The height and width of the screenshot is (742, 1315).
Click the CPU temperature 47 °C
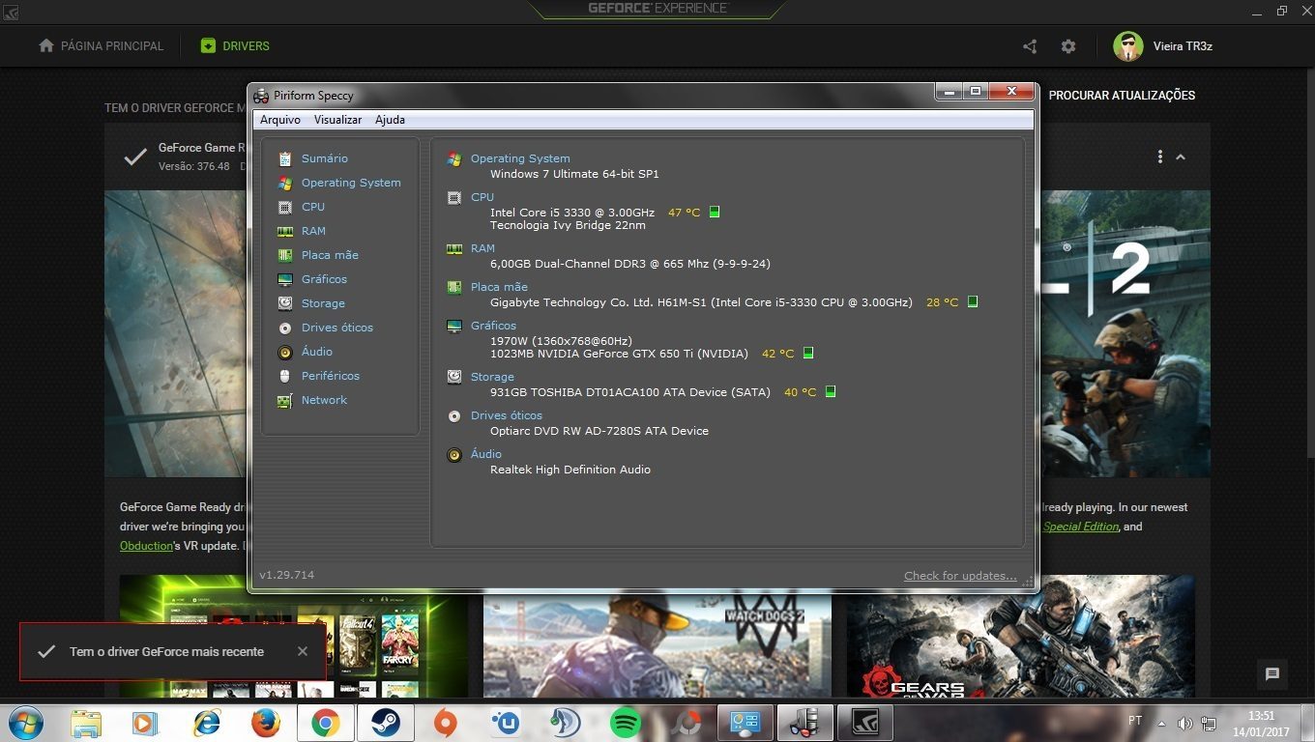click(684, 213)
